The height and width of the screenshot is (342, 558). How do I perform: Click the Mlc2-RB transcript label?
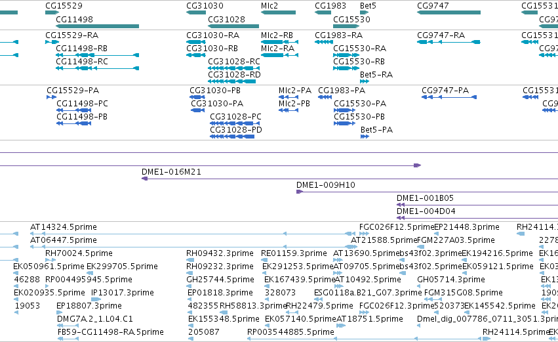tap(277, 35)
